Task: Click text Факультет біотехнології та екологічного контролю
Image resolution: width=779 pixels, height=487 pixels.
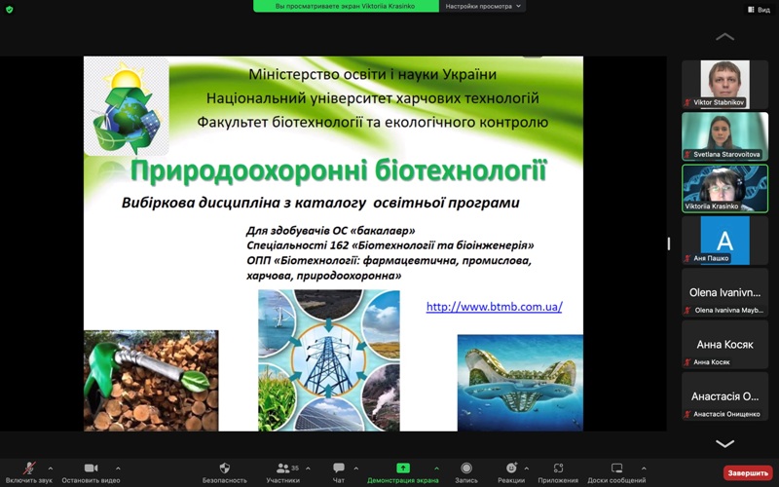Action: tap(373, 123)
